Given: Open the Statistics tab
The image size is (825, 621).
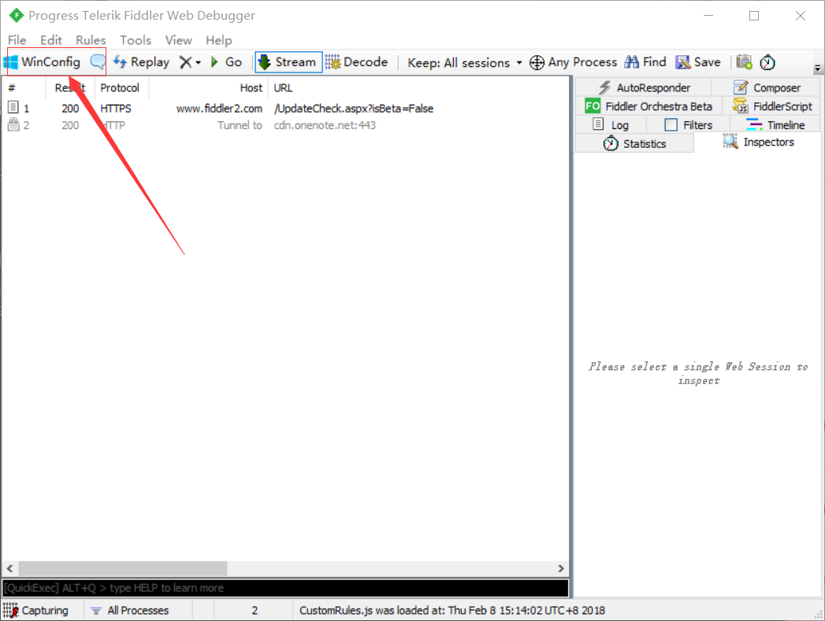Looking at the screenshot, I should pos(634,143).
